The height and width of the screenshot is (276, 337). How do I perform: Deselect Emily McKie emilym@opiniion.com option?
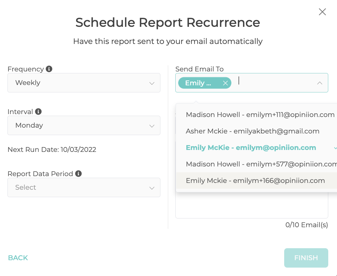257,148
